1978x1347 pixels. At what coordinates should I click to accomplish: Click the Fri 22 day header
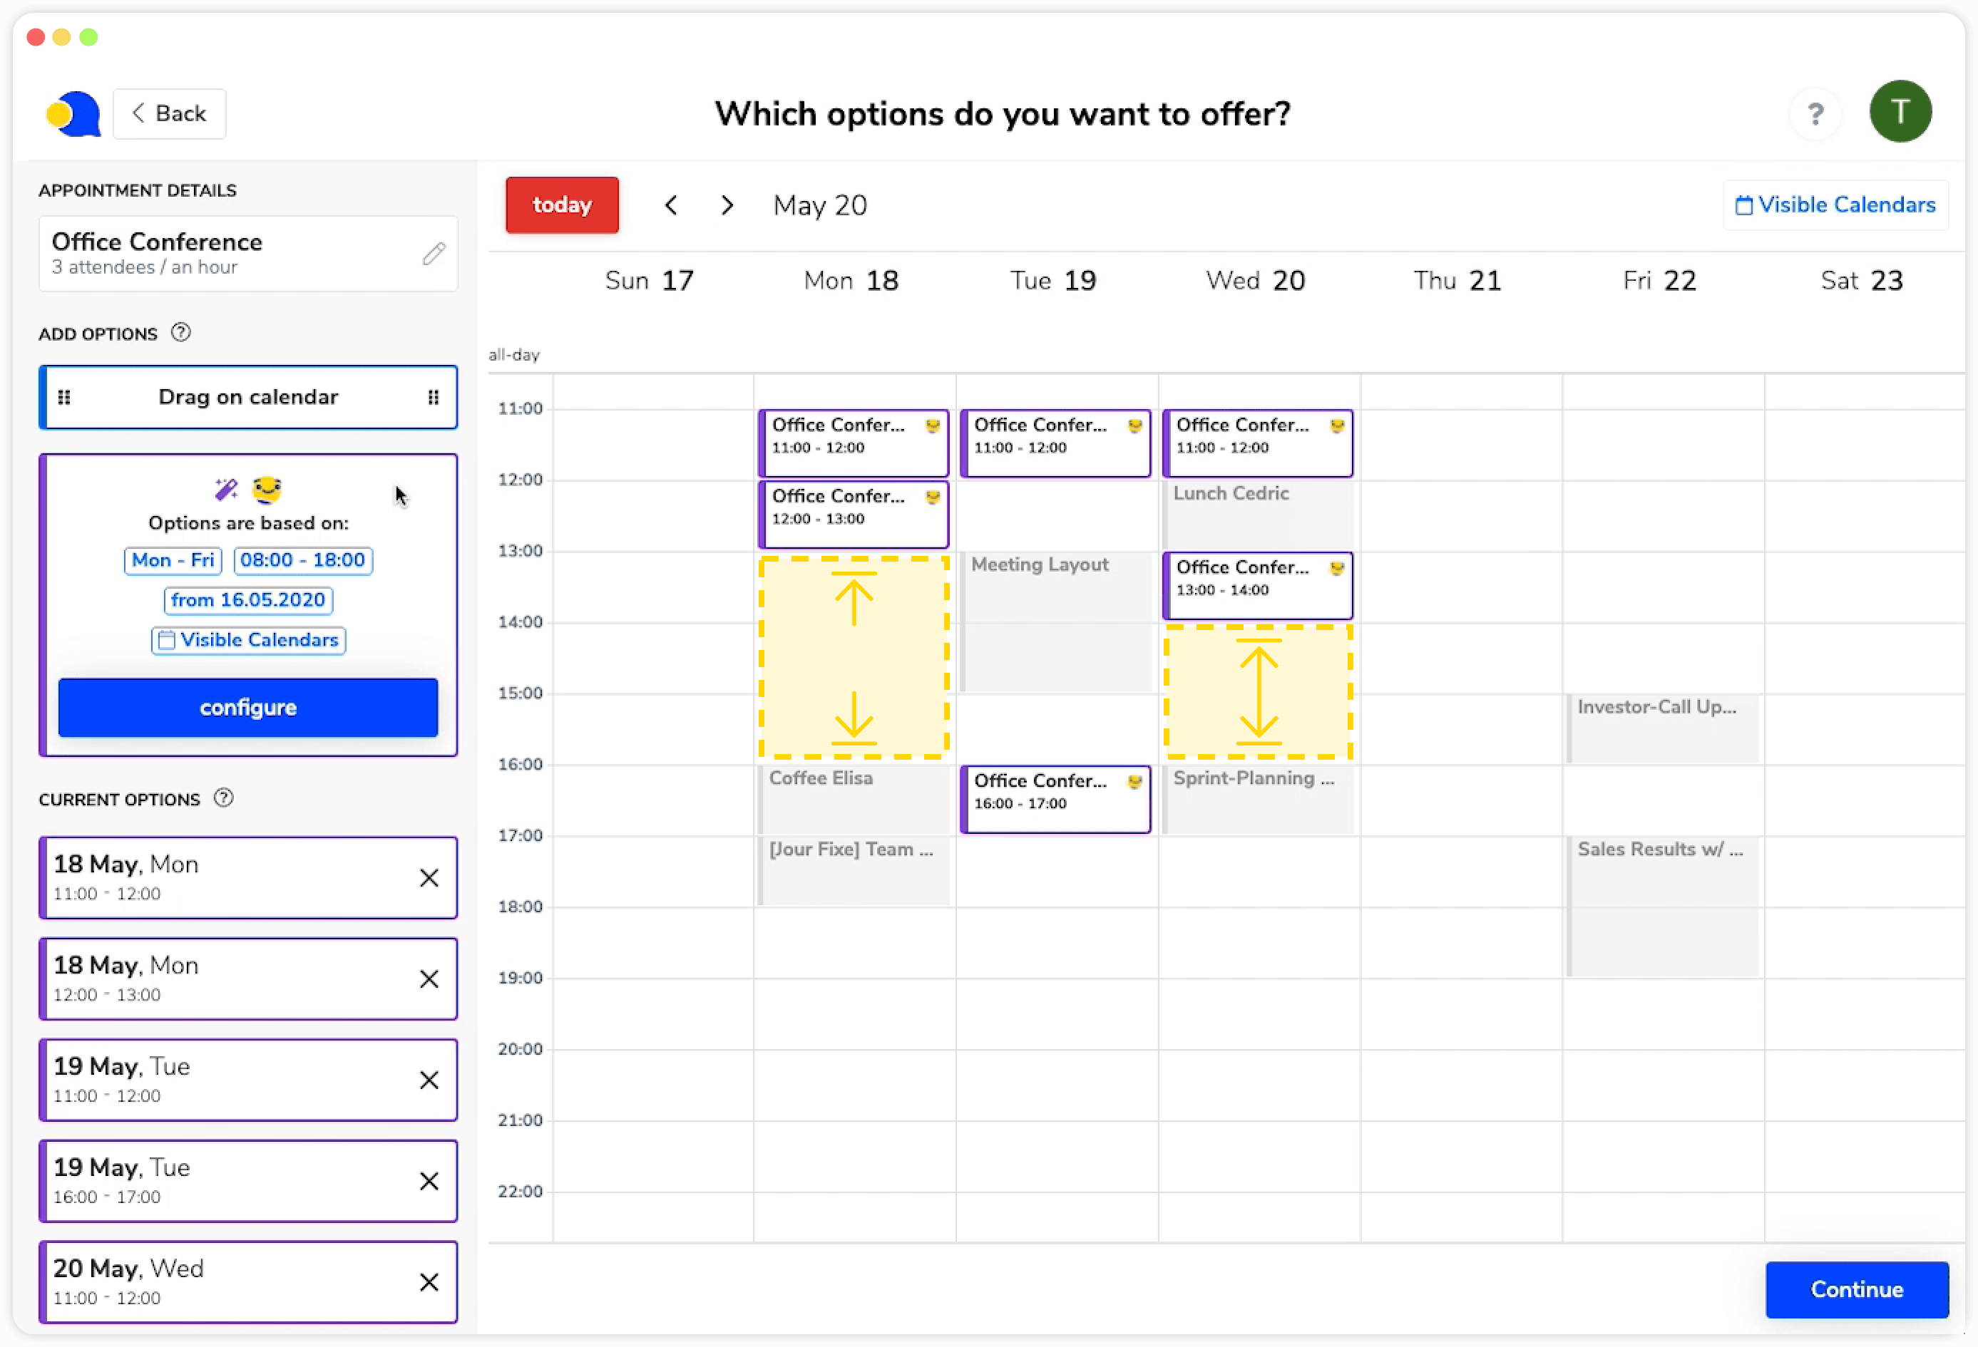1660,281
